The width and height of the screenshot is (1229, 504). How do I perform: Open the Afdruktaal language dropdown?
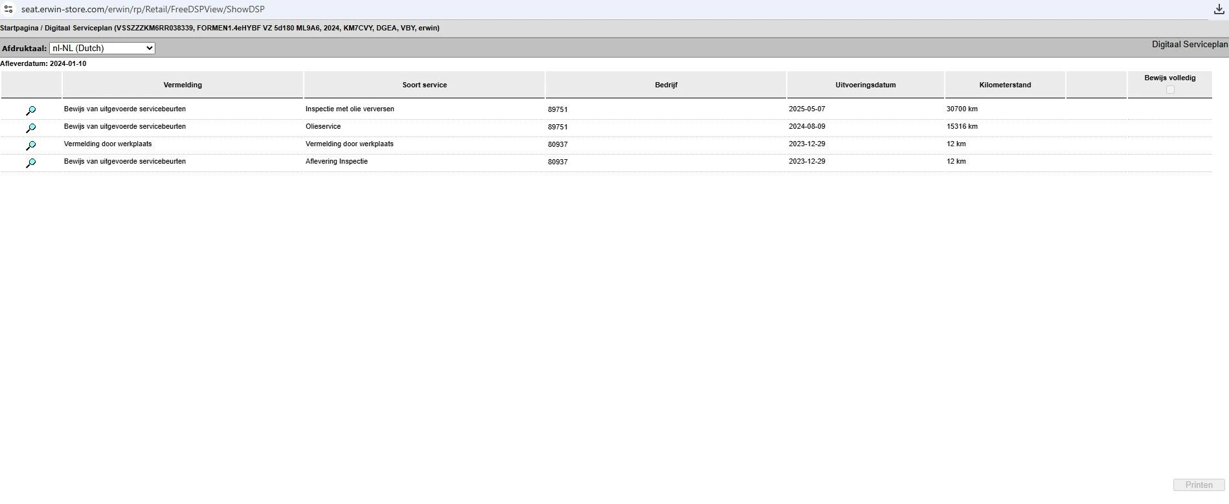tap(102, 48)
